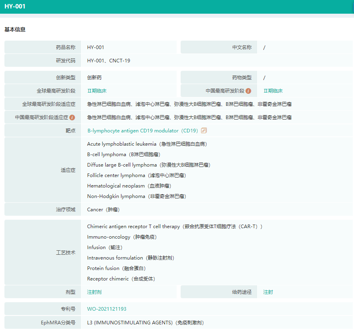Open patent WO-2021121193 link
This screenshot has height=332, width=354.
click(106, 309)
